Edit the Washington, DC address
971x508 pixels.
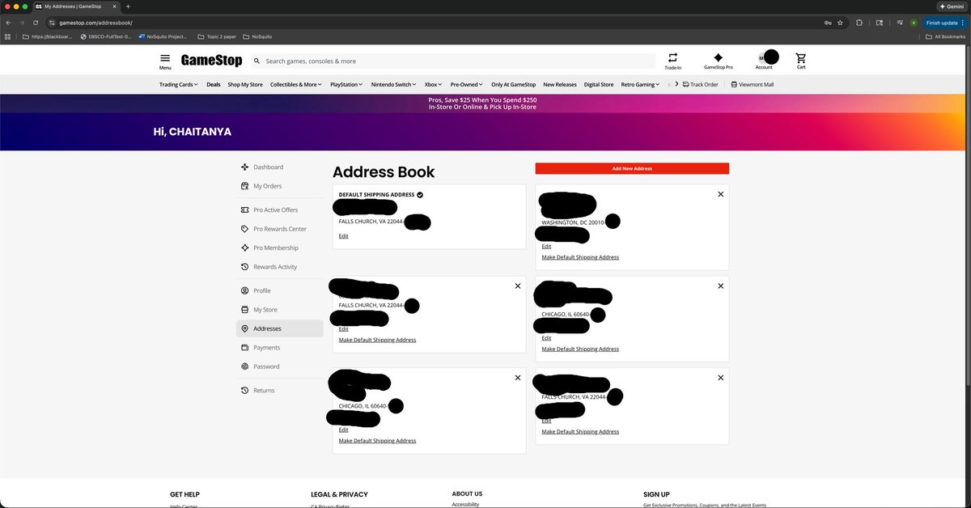pyautogui.click(x=546, y=246)
